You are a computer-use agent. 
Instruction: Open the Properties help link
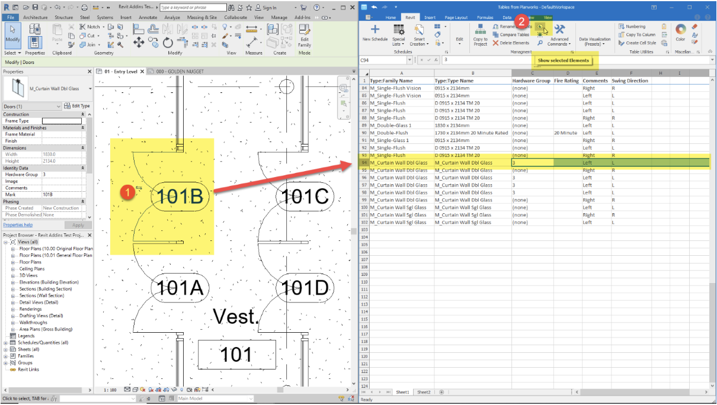coord(18,225)
